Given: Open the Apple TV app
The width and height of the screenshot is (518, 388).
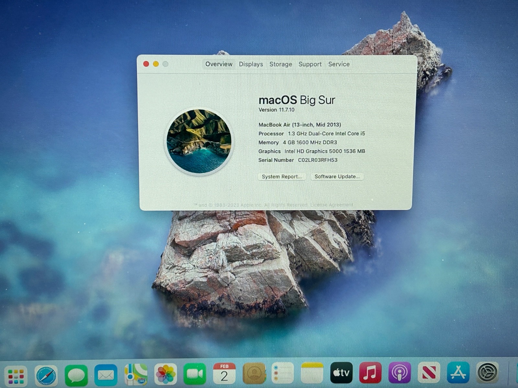Looking at the screenshot, I should 341,373.
